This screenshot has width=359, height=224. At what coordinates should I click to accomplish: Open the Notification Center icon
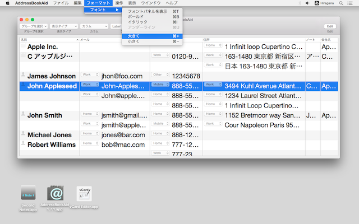click(350, 3)
